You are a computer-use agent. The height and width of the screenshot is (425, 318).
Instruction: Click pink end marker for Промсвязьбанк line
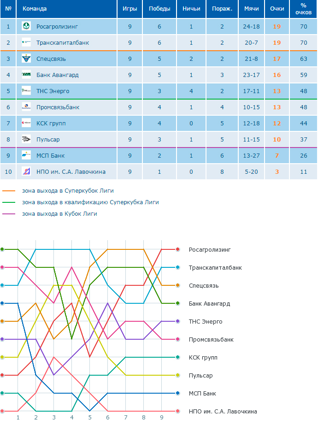(x=177, y=339)
